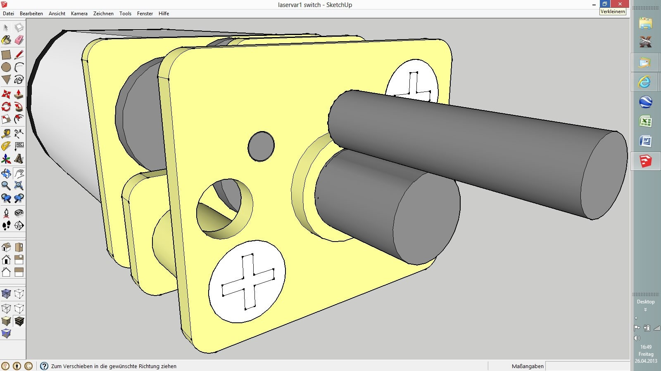Select the Tape Measure tool
Screen dimensions: 661x371
click(6, 134)
